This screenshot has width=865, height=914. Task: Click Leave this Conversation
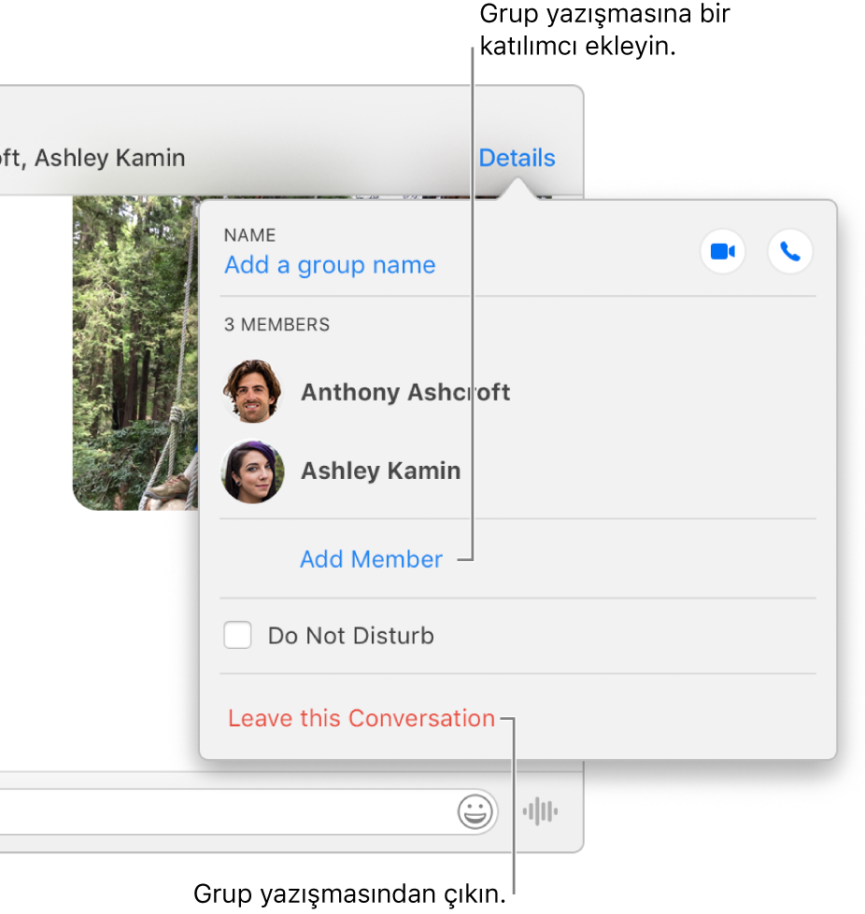362,718
